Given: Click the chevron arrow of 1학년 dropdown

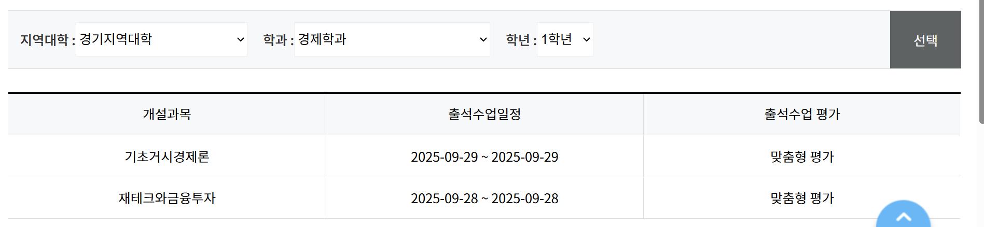Looking at the screenshot, I should (586, 39).
